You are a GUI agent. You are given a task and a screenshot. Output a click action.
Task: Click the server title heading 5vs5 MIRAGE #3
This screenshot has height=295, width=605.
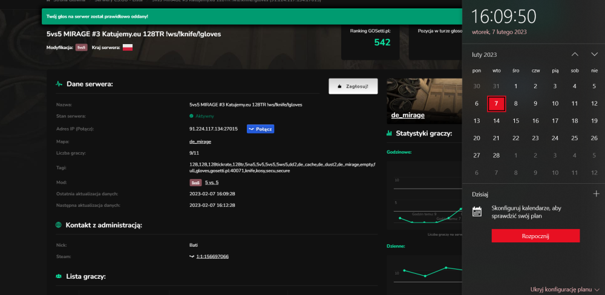tap(134, 34)
